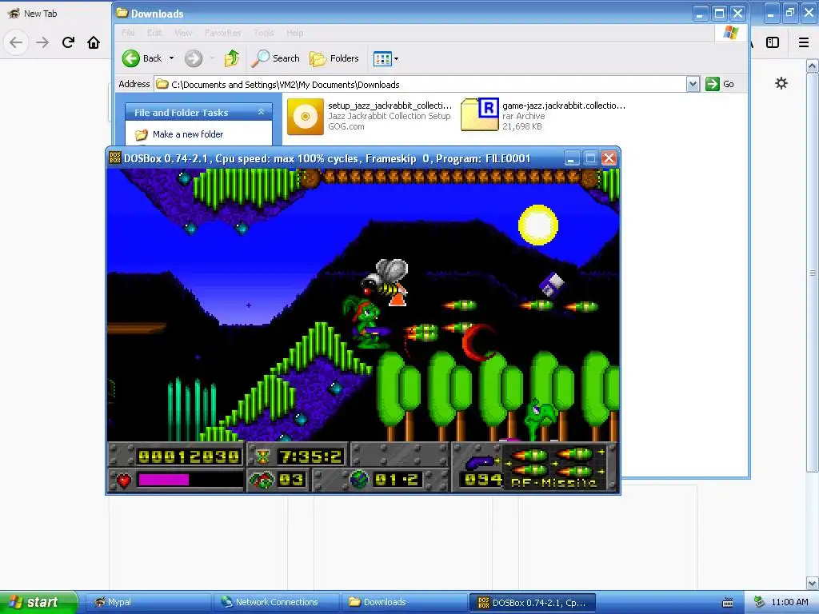Switch to Mypal taskbar button
The width and height of the screenshot is (819, 614).
[x=148, y=602]
